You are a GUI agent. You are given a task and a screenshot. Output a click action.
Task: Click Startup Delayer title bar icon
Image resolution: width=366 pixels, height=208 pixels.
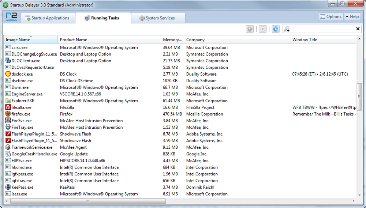[x=5, y=5]
